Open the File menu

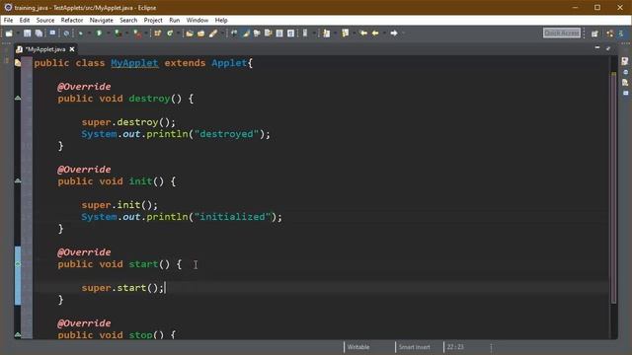click(9, 20)
